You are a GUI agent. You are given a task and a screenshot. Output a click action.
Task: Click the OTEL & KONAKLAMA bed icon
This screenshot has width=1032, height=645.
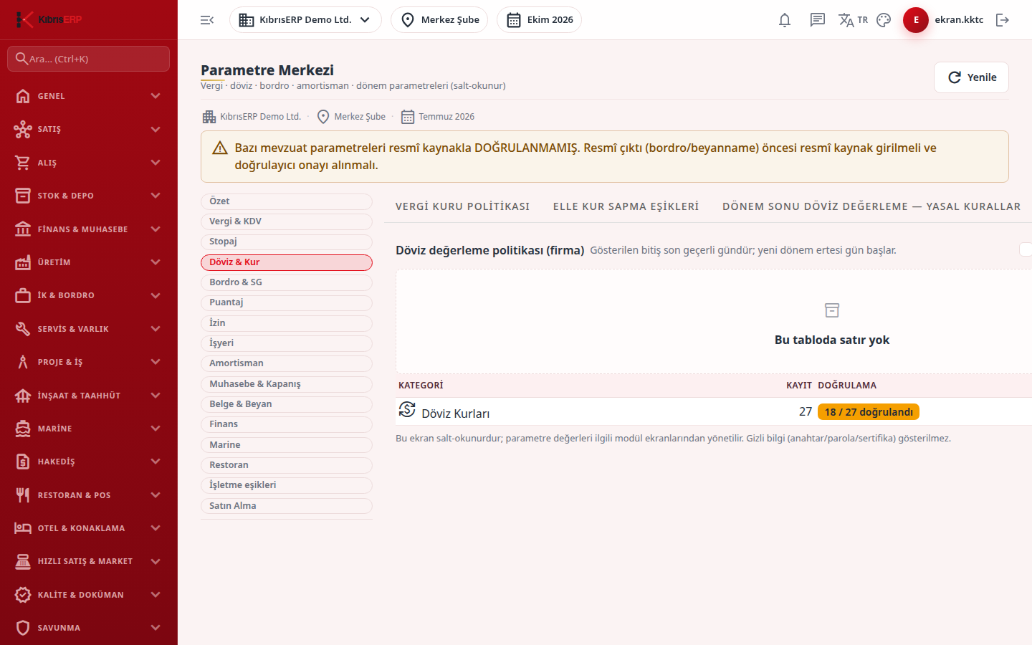pyautogui.click(x=23, y=528)
